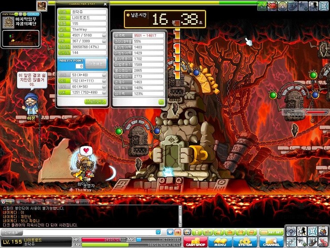Close the Character Stat window
This screenshot has width=330, height=248.
[105, 4]
